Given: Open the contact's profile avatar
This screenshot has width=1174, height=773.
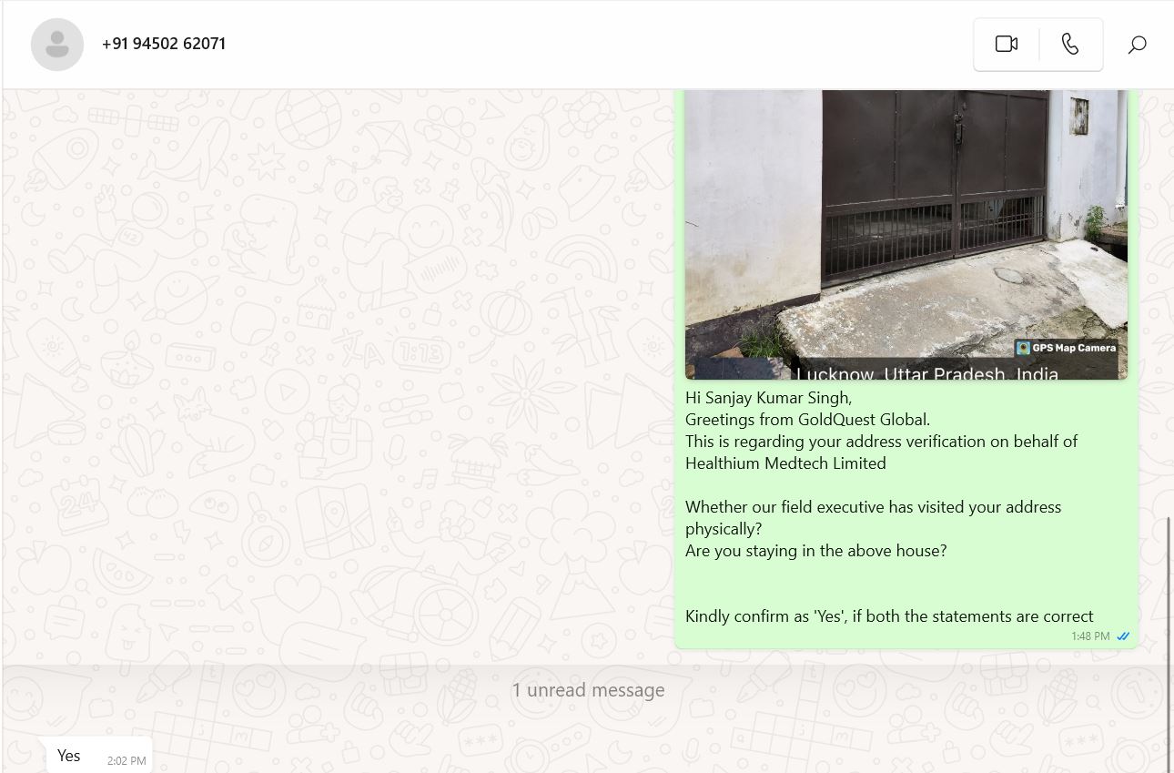Looking at the screenshot, I should pyautogui.click(x=57, y=44).
